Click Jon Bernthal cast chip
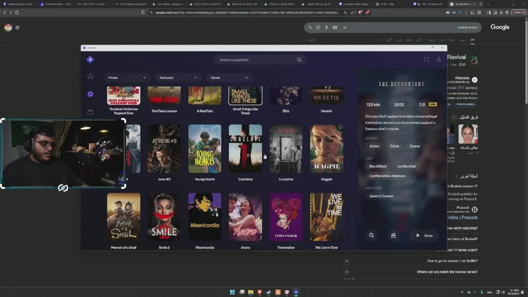The width and height of the screenshot is (528, 297). [406, 166]
